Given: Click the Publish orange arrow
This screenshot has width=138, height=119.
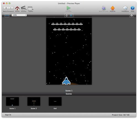Looking at the screenshot, I should coord(113,8).
